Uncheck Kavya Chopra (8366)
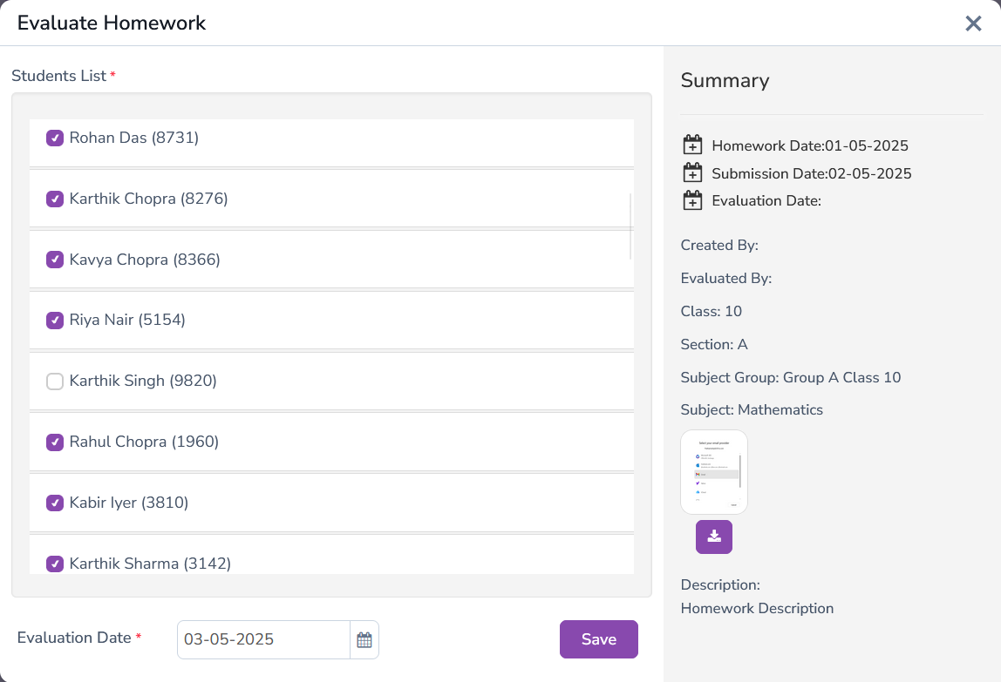This screenshot has width=1001, height=682. point(55,260)
